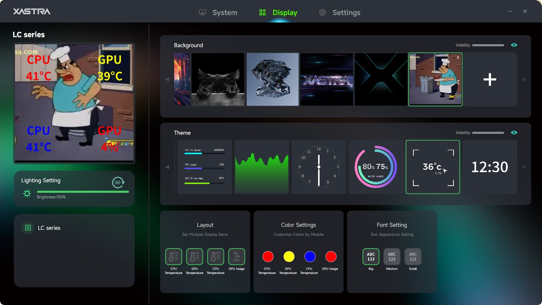Viewport: 542px width, 305px height.
Task: Toggle GPU Usage layout item
Action: click(x=237, y=257)
